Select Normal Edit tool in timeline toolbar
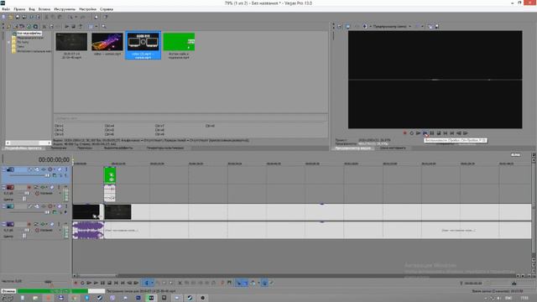Screen dimensions: 537x302 (147, 283)
